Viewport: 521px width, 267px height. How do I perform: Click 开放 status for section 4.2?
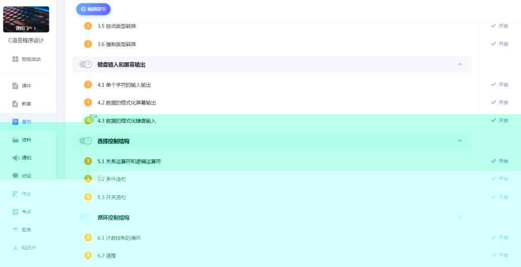(500, 102)
